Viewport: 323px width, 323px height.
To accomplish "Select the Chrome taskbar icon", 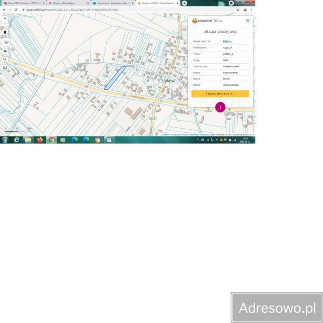I will click(x=51, y=140).
